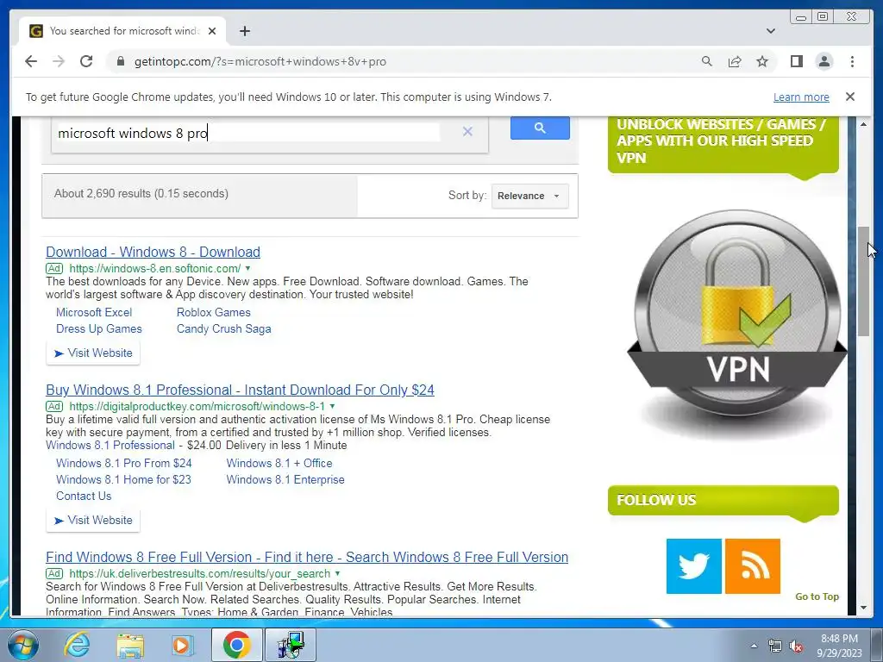Screen dimensions: 883x662
Task: Open Windows Media Player in taskbar
Action: pyautogui.click(x=183, y=645)
